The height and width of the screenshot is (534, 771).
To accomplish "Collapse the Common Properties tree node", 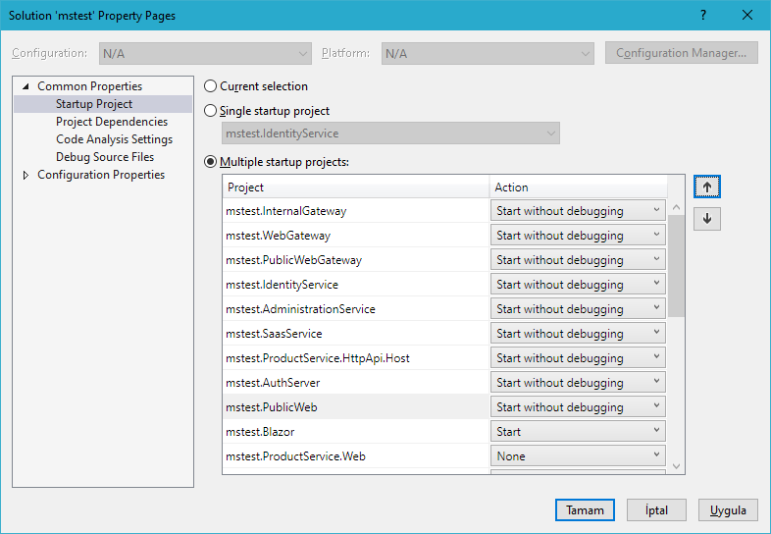I will tap(26, 86).
